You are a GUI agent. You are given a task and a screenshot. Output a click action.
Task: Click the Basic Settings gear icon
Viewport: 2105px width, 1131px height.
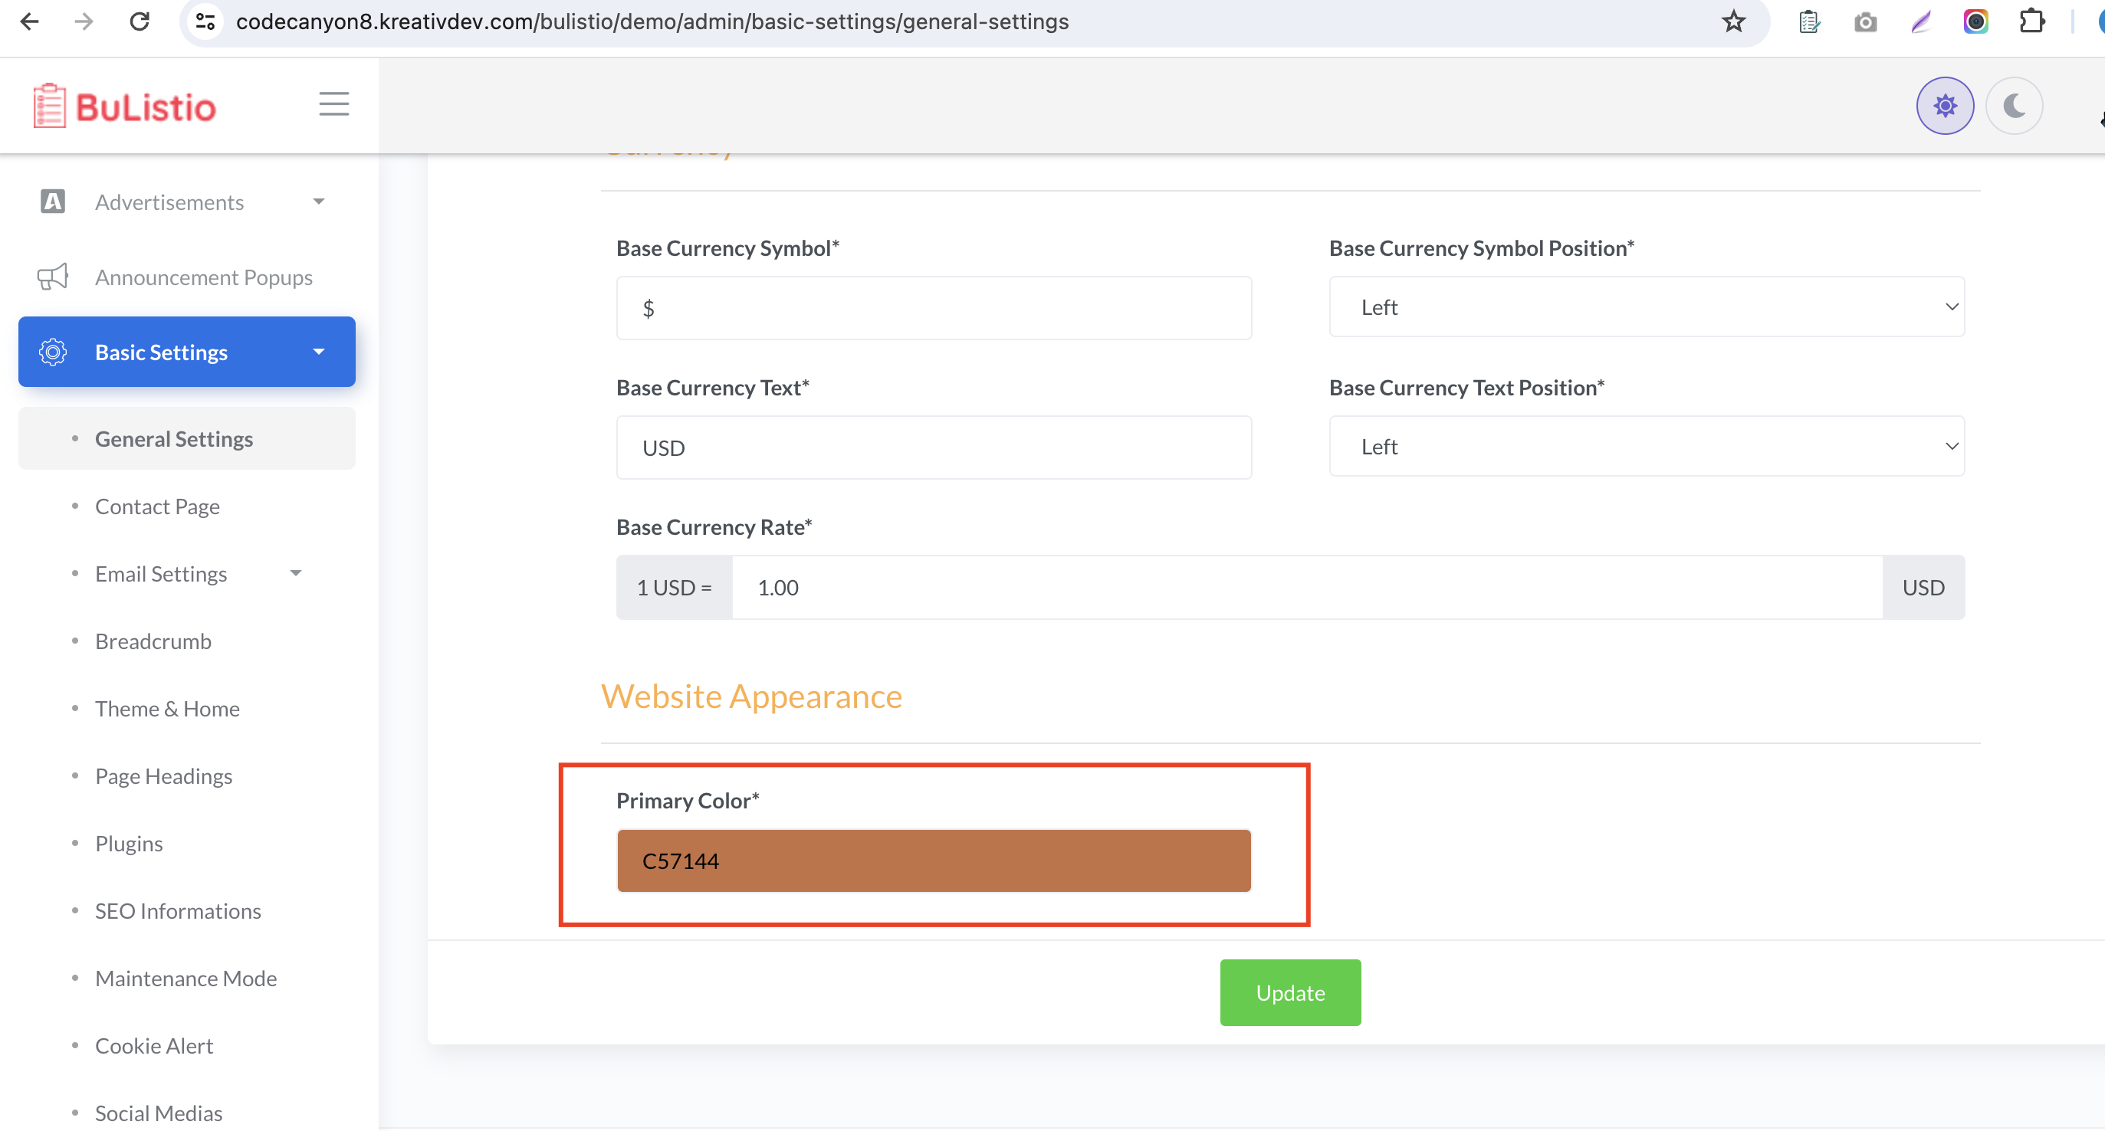(x=53, y=352)
